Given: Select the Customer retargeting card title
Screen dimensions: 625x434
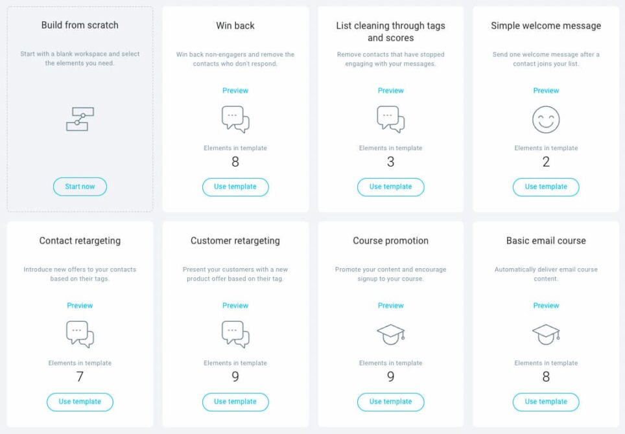Looking at the screenshot, I should 235,241.
